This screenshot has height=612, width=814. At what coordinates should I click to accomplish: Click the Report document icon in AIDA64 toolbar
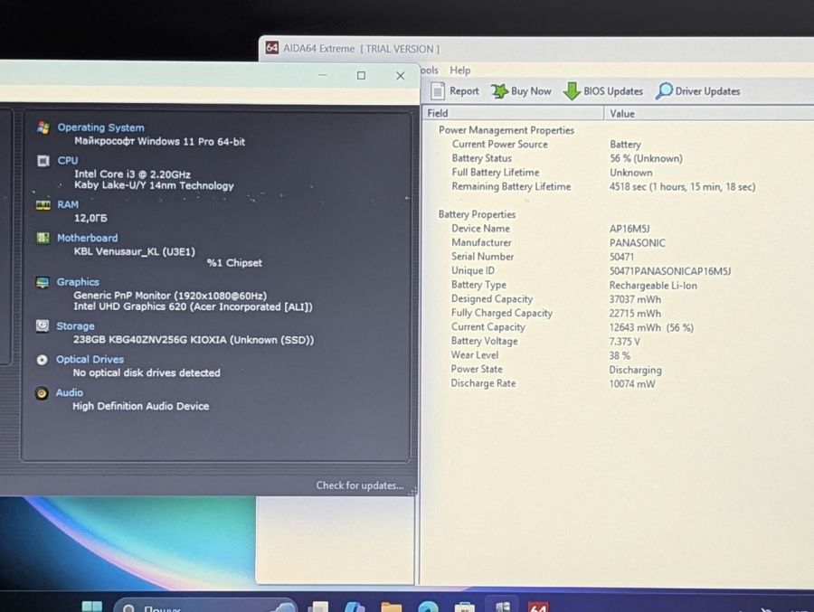pyautogui.click(x=438, y=90)
